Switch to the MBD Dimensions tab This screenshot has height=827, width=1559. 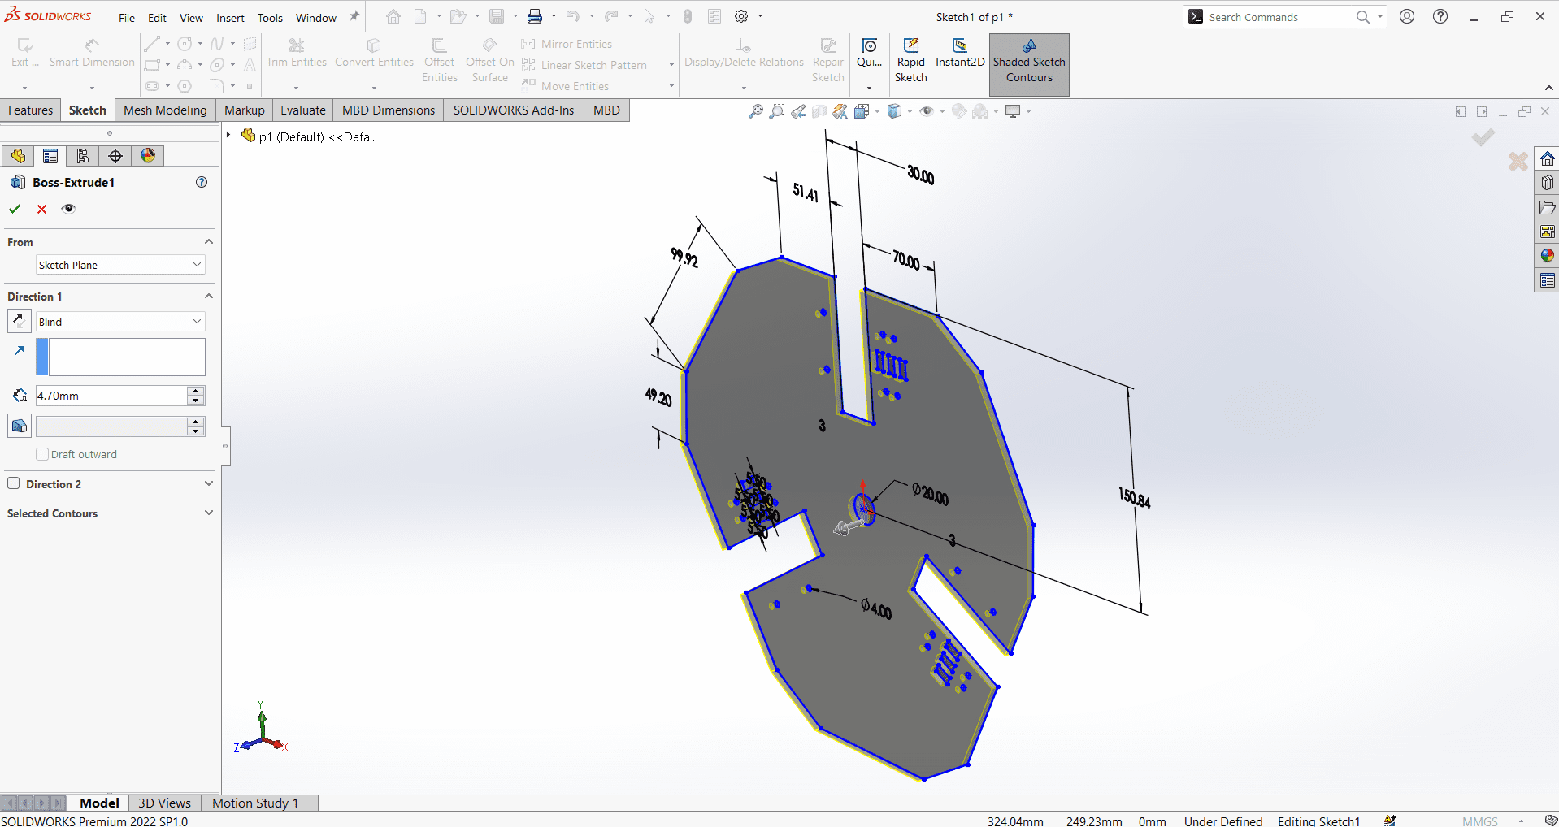389,110
